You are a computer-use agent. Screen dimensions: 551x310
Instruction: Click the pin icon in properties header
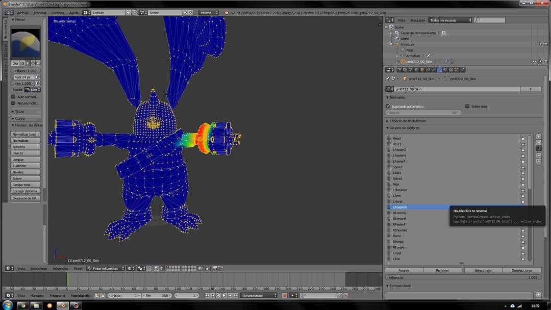(x=387, y=79)
